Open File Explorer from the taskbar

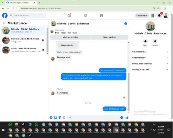[17, 124]
